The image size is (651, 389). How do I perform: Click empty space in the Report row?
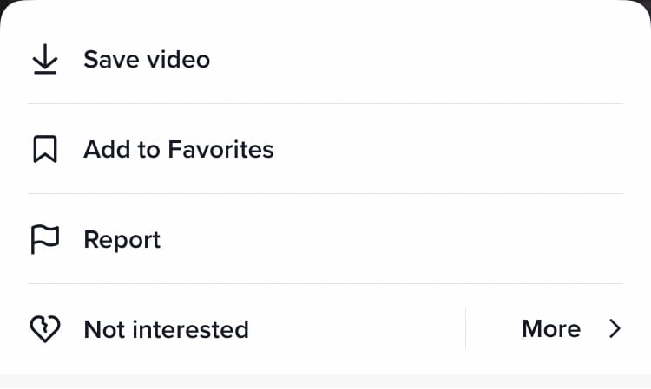pos(391,240)
